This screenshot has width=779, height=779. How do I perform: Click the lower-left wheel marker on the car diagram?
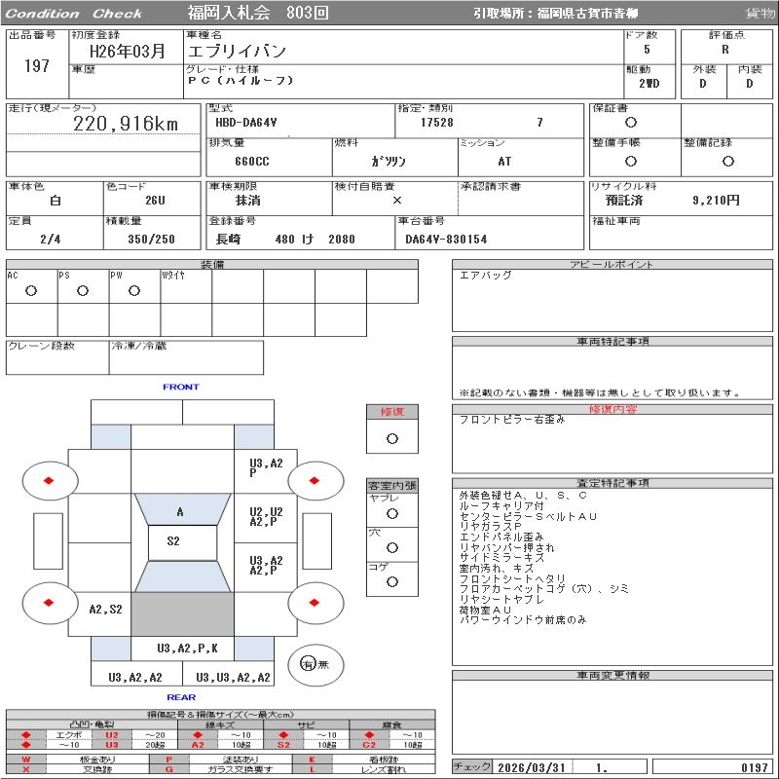[49, 603]
